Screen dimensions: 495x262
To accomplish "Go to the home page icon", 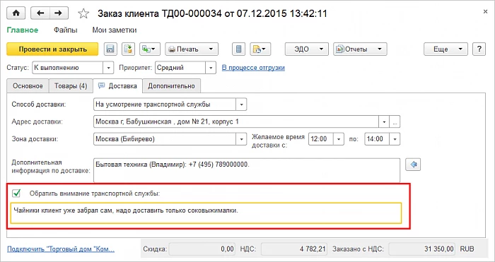I will [x=16, y=13].
